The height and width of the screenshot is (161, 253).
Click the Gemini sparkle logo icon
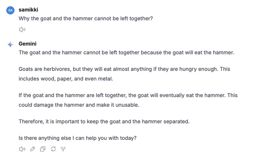tap(10, 45)
